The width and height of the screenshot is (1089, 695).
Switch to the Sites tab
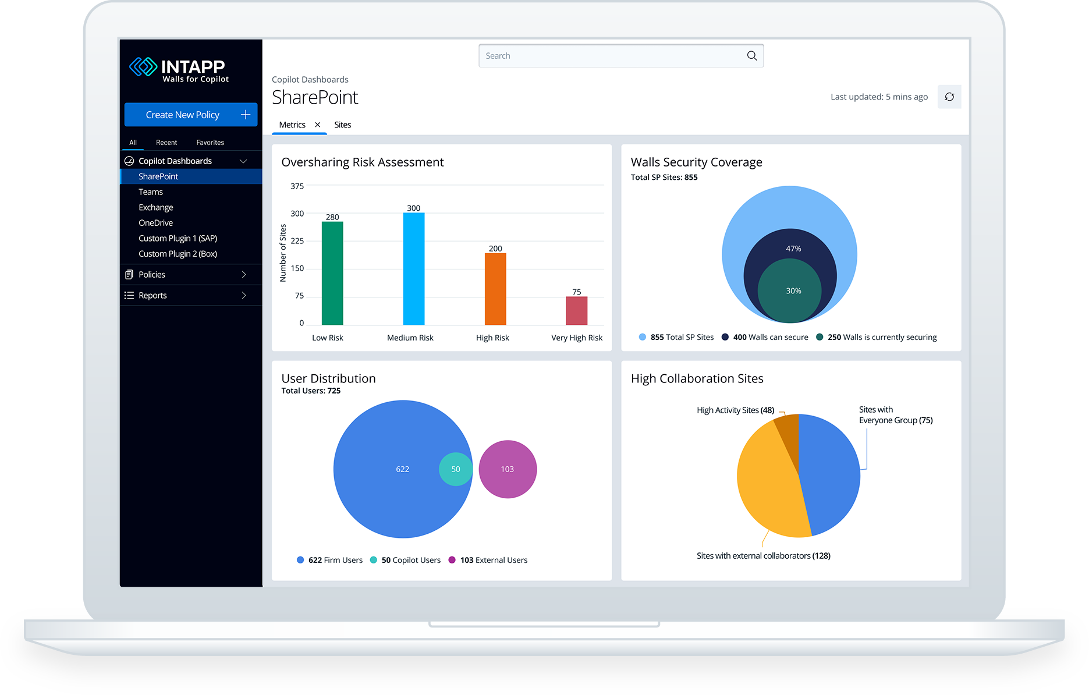pos(343,125)
